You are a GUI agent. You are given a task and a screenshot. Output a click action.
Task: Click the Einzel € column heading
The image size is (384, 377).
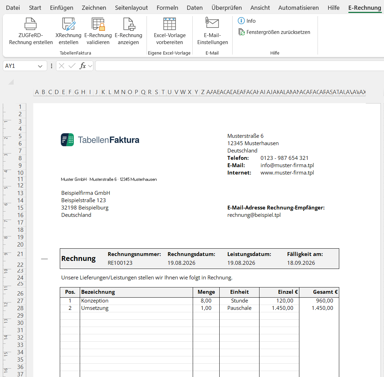279,292
